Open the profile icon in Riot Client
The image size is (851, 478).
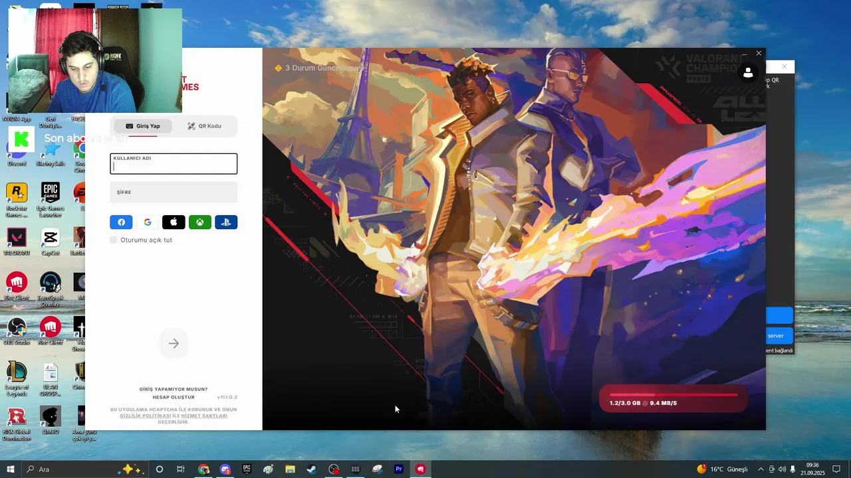(x=748, y=73)
